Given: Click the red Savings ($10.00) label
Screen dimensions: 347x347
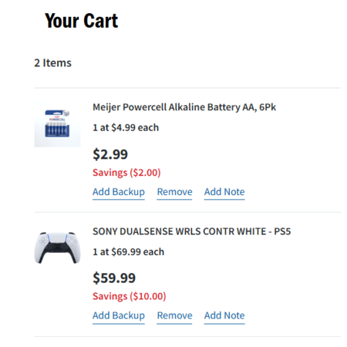Looking at the screenshot, I should tap(130, 296).
